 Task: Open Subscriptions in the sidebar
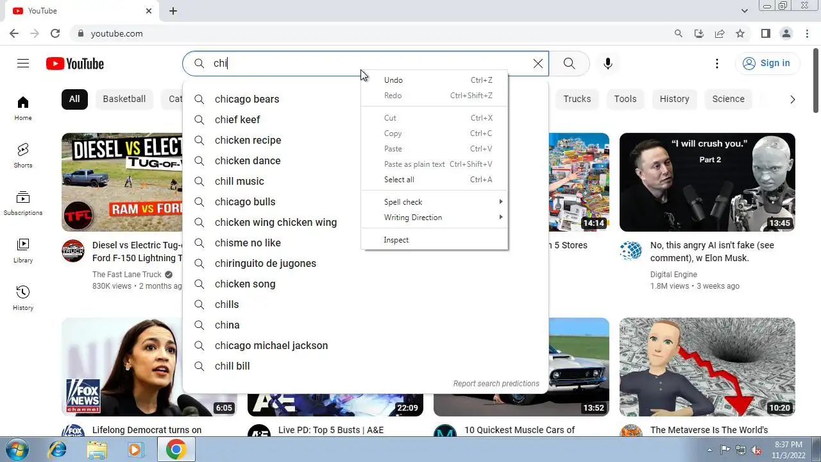[x=23, y=203]
